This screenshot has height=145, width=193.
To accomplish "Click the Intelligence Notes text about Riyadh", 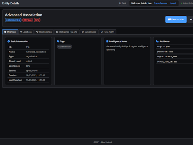I will pos(127,48).
